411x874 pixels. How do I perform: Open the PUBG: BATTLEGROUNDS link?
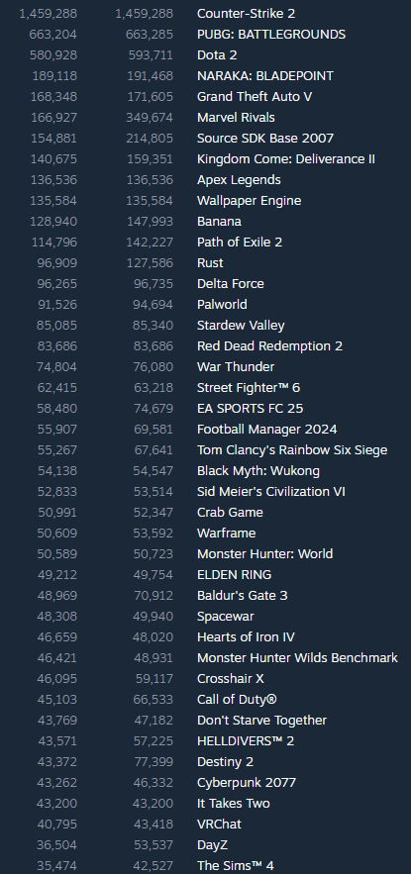coord(271,34)
